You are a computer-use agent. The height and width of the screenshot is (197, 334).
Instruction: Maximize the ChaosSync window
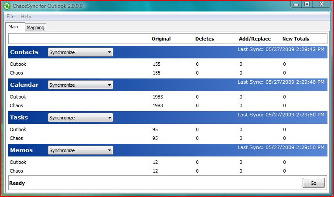pos(307,4)
